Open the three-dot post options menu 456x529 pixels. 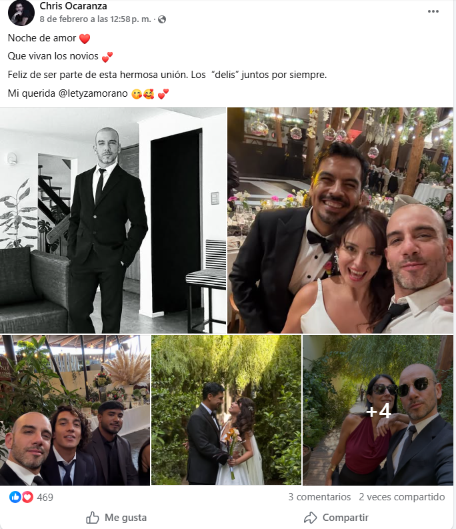click(x=433, y=11)
